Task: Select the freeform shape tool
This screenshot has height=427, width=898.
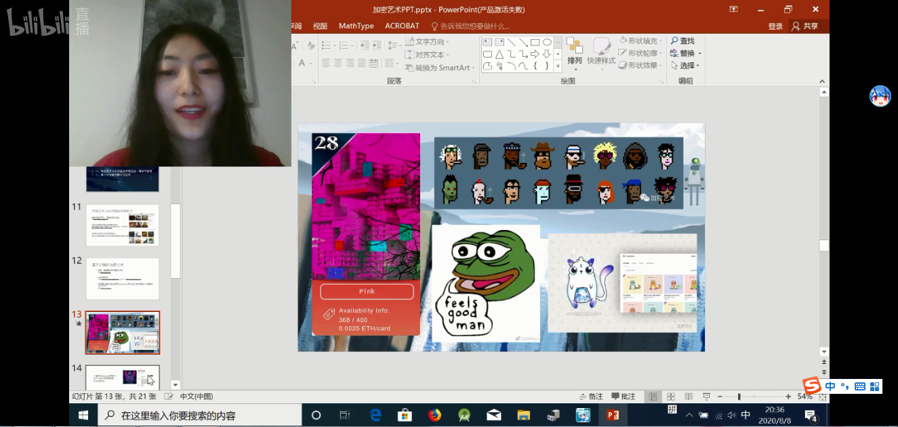Action: pos(487,66)
